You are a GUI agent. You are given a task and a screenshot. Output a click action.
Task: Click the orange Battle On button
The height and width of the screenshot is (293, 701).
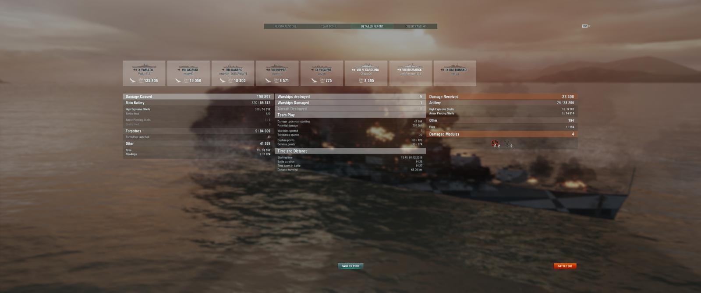point(565,266)
